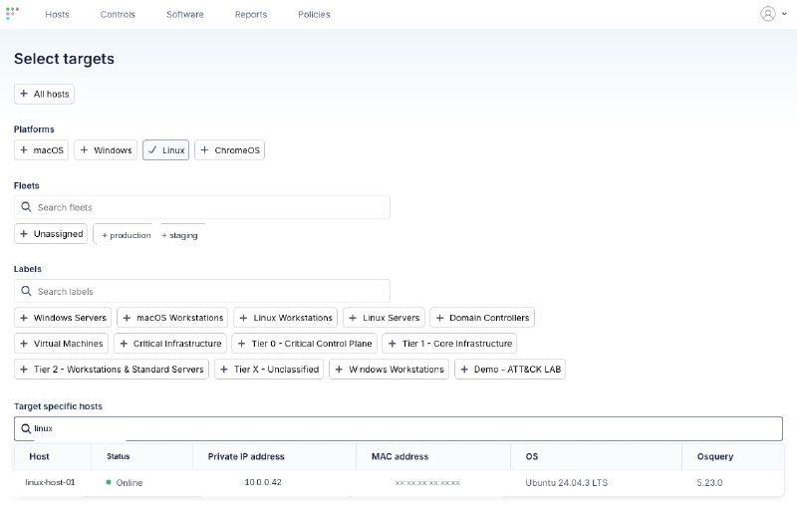Add the macOS Workstations label
Screen dimensions: 797x511
coord(172,318)
